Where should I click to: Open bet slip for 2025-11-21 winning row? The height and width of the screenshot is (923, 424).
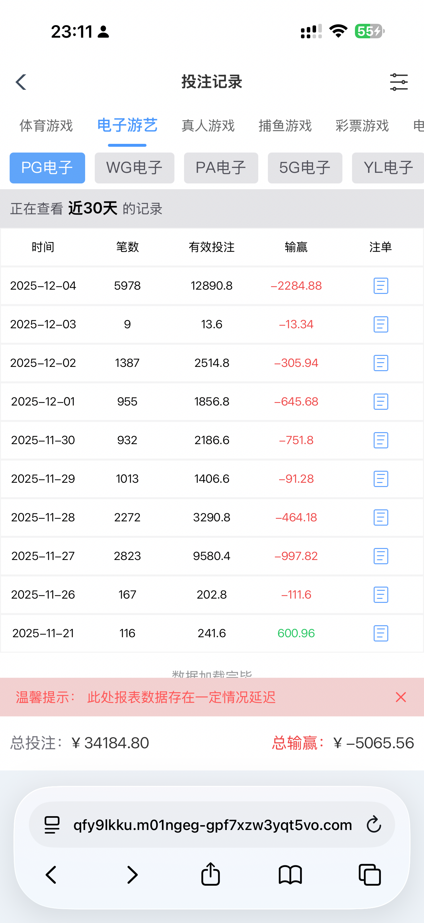(381, 633)
